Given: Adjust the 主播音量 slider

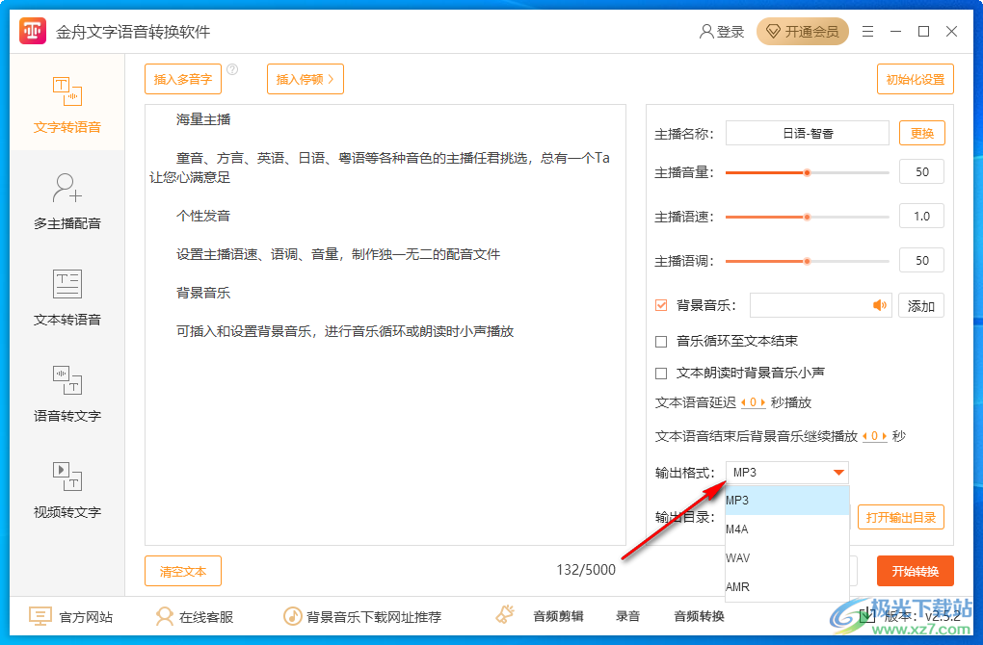Looking at the screenshot, I should pyautogui.click(x=807, y=172).
